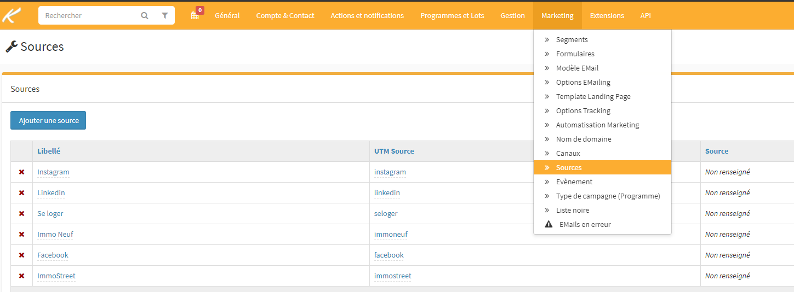Delete the Linkedin source row
Image resolution: width=794 pixels, height=292 pixels.
click(x=22, y=193)
